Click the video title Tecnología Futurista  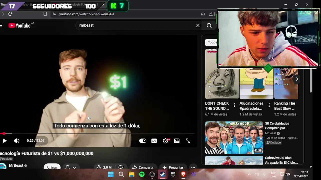[x=47, y=153]
